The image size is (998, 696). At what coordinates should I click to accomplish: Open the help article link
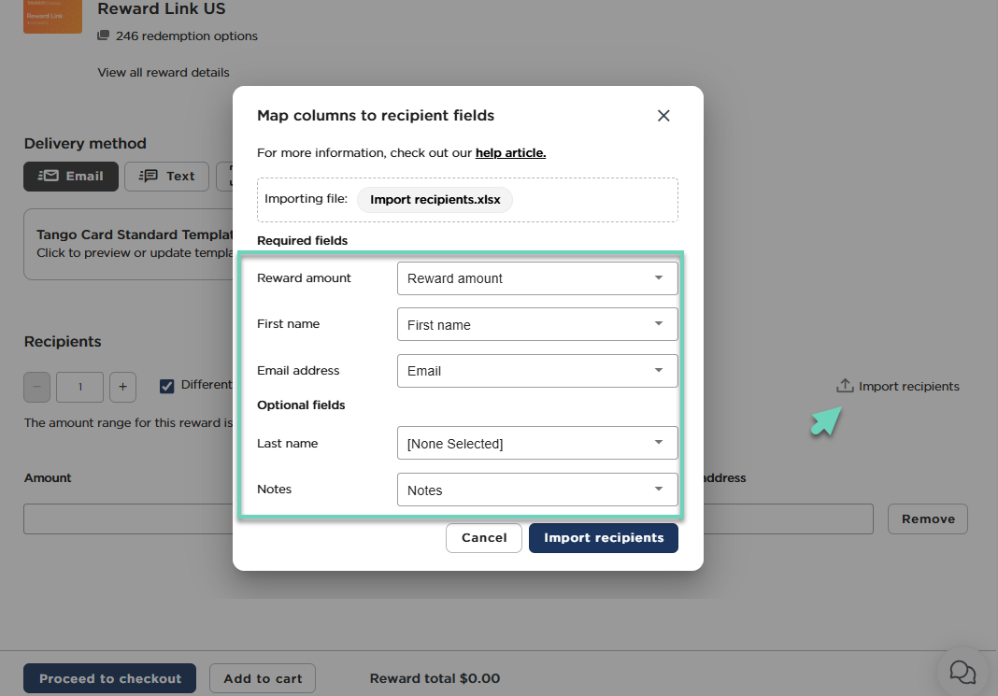[510, 152]
